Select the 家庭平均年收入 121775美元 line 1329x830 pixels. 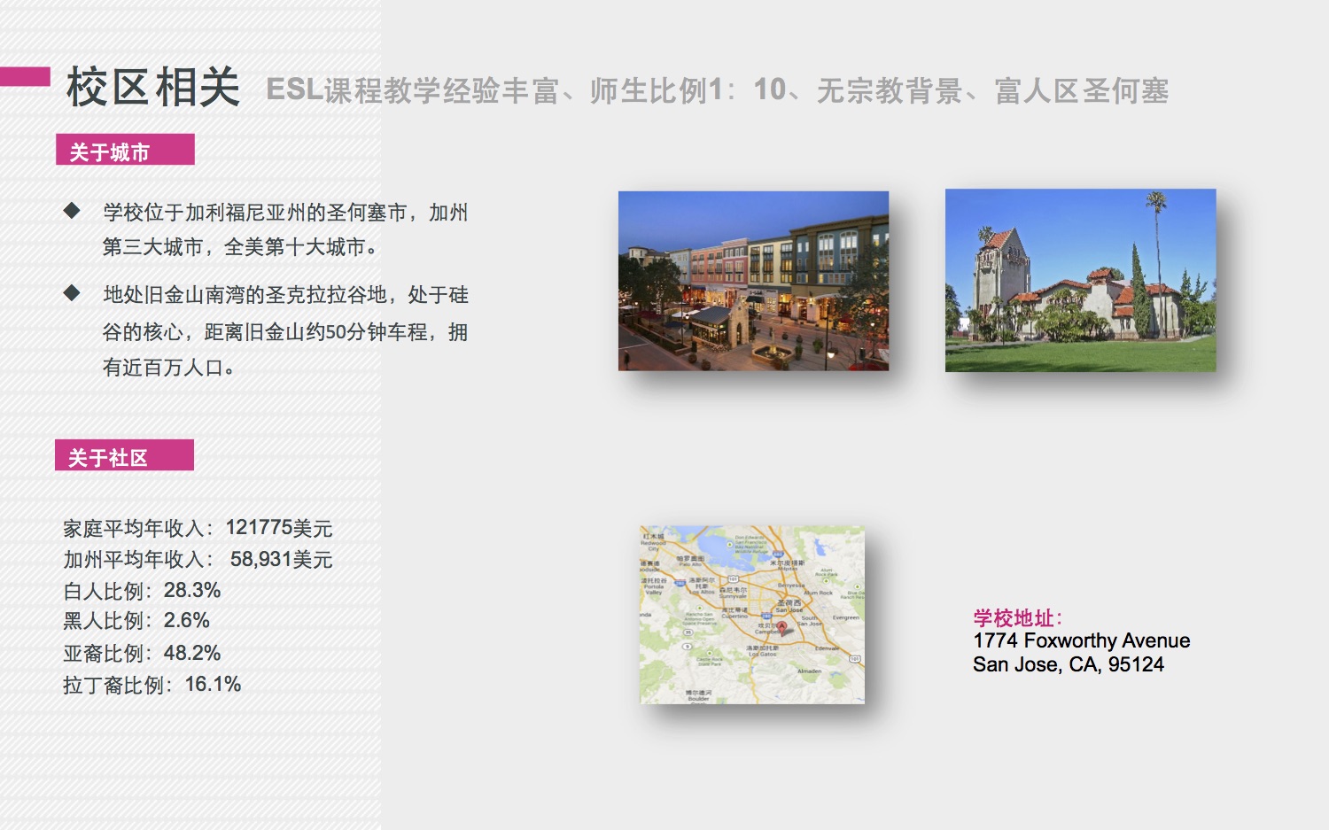[198, 528]
